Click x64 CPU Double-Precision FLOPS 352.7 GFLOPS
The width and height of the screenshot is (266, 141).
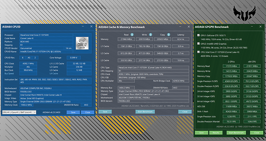point(252,86)
